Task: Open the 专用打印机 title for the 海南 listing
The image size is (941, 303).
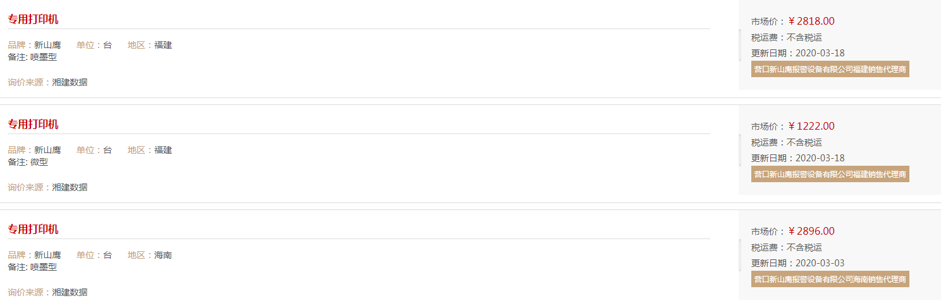Action: tap(33, 230)
